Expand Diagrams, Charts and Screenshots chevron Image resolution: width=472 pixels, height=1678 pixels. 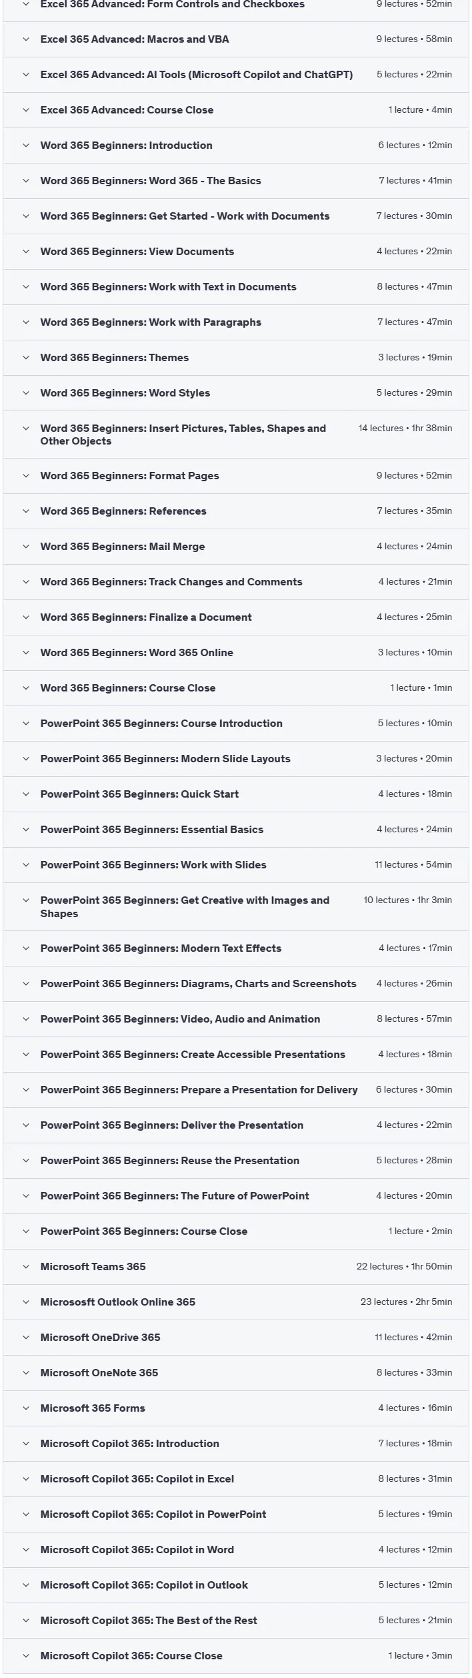26,984
